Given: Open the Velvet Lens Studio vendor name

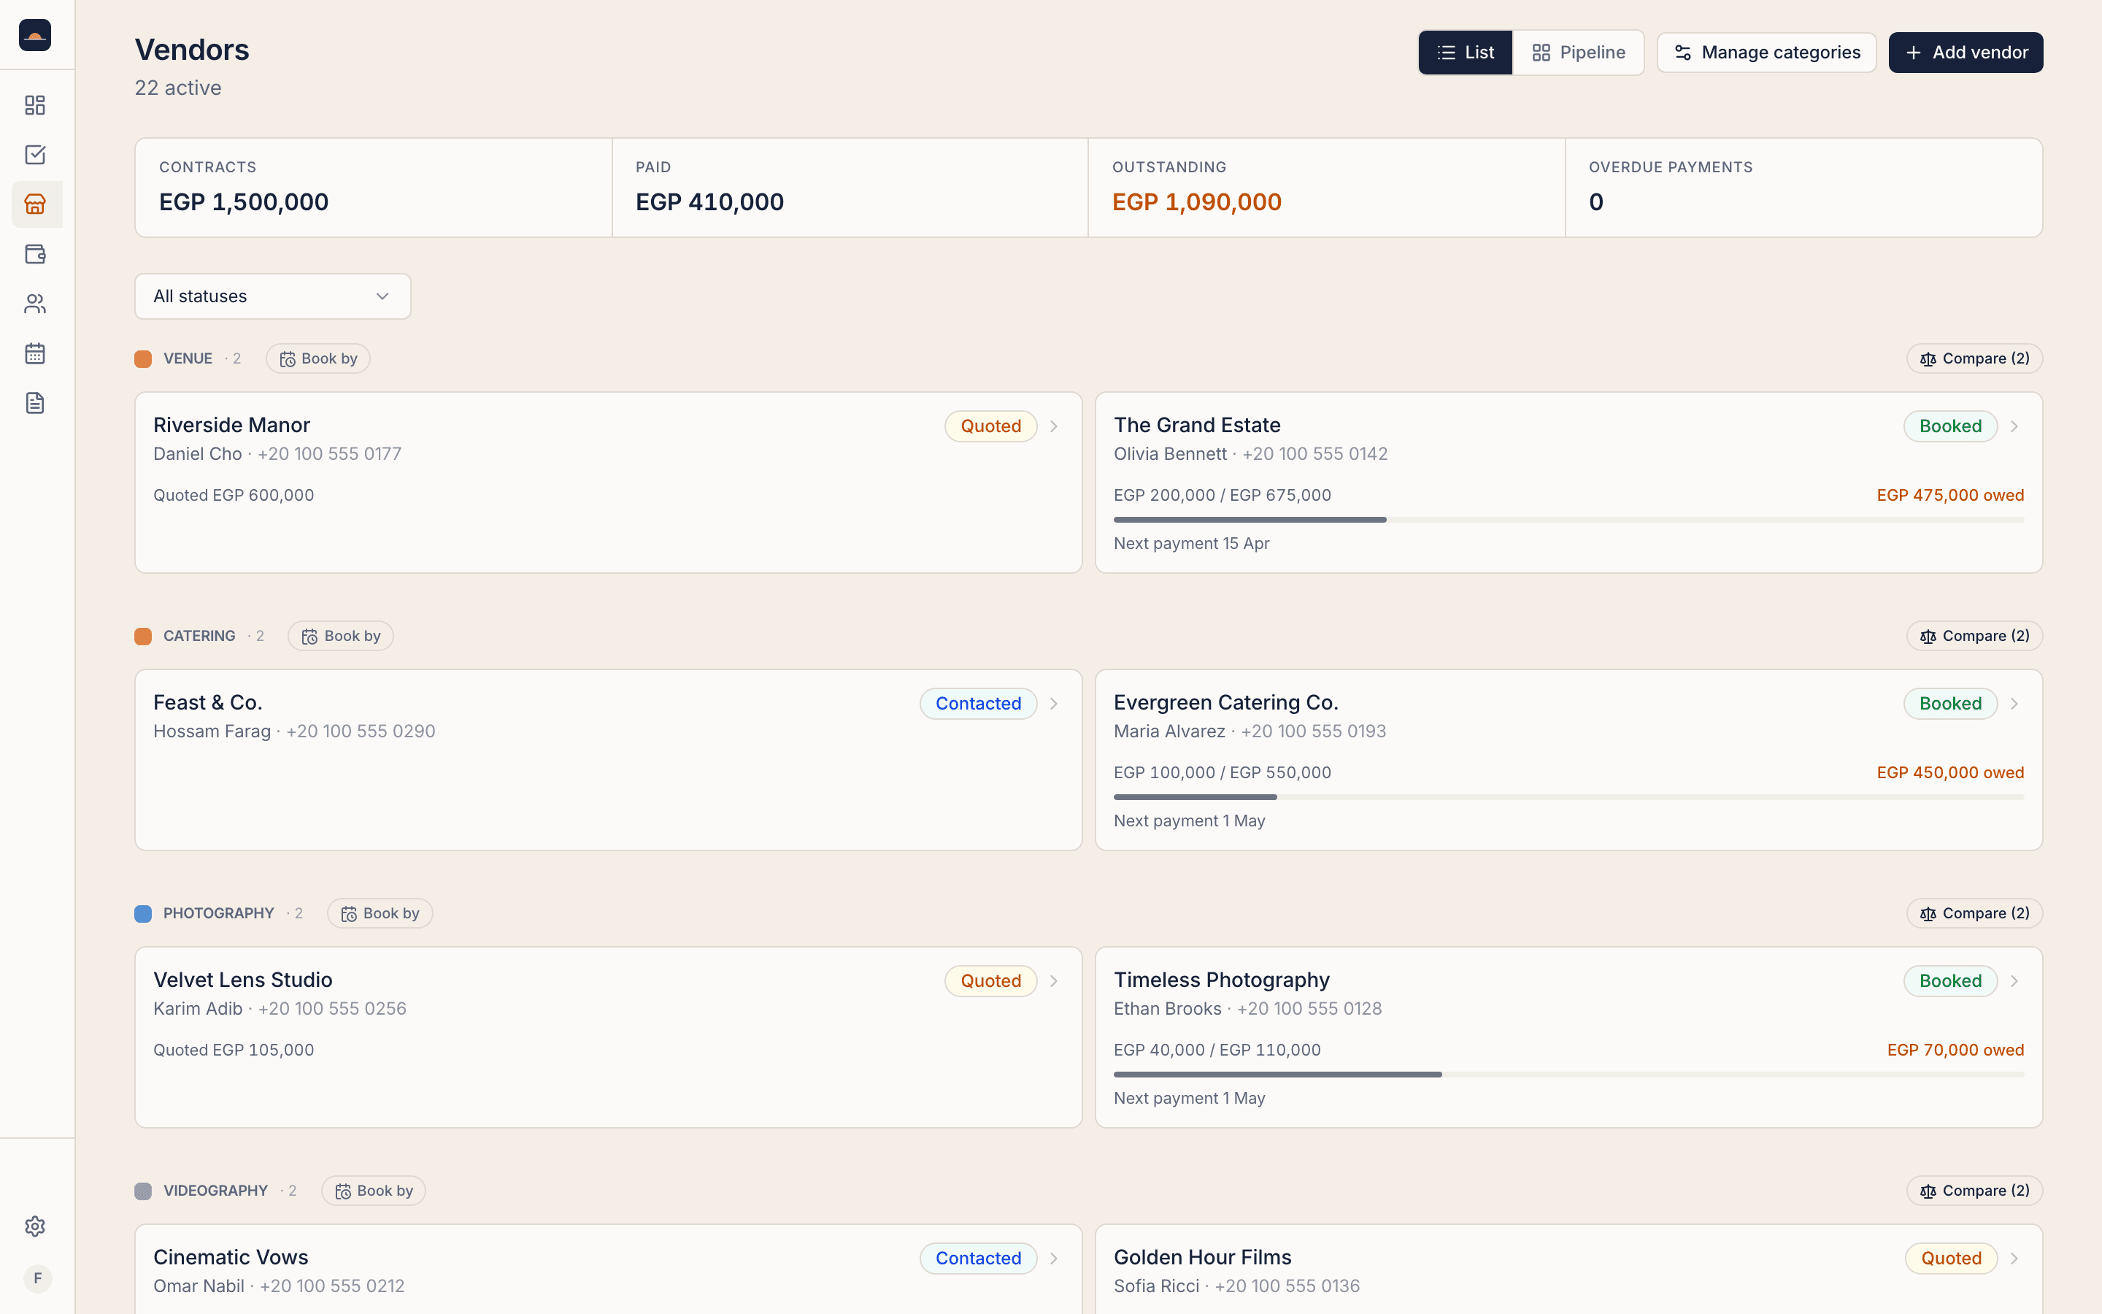Looking at the screenshot, I should coord(243,980).
